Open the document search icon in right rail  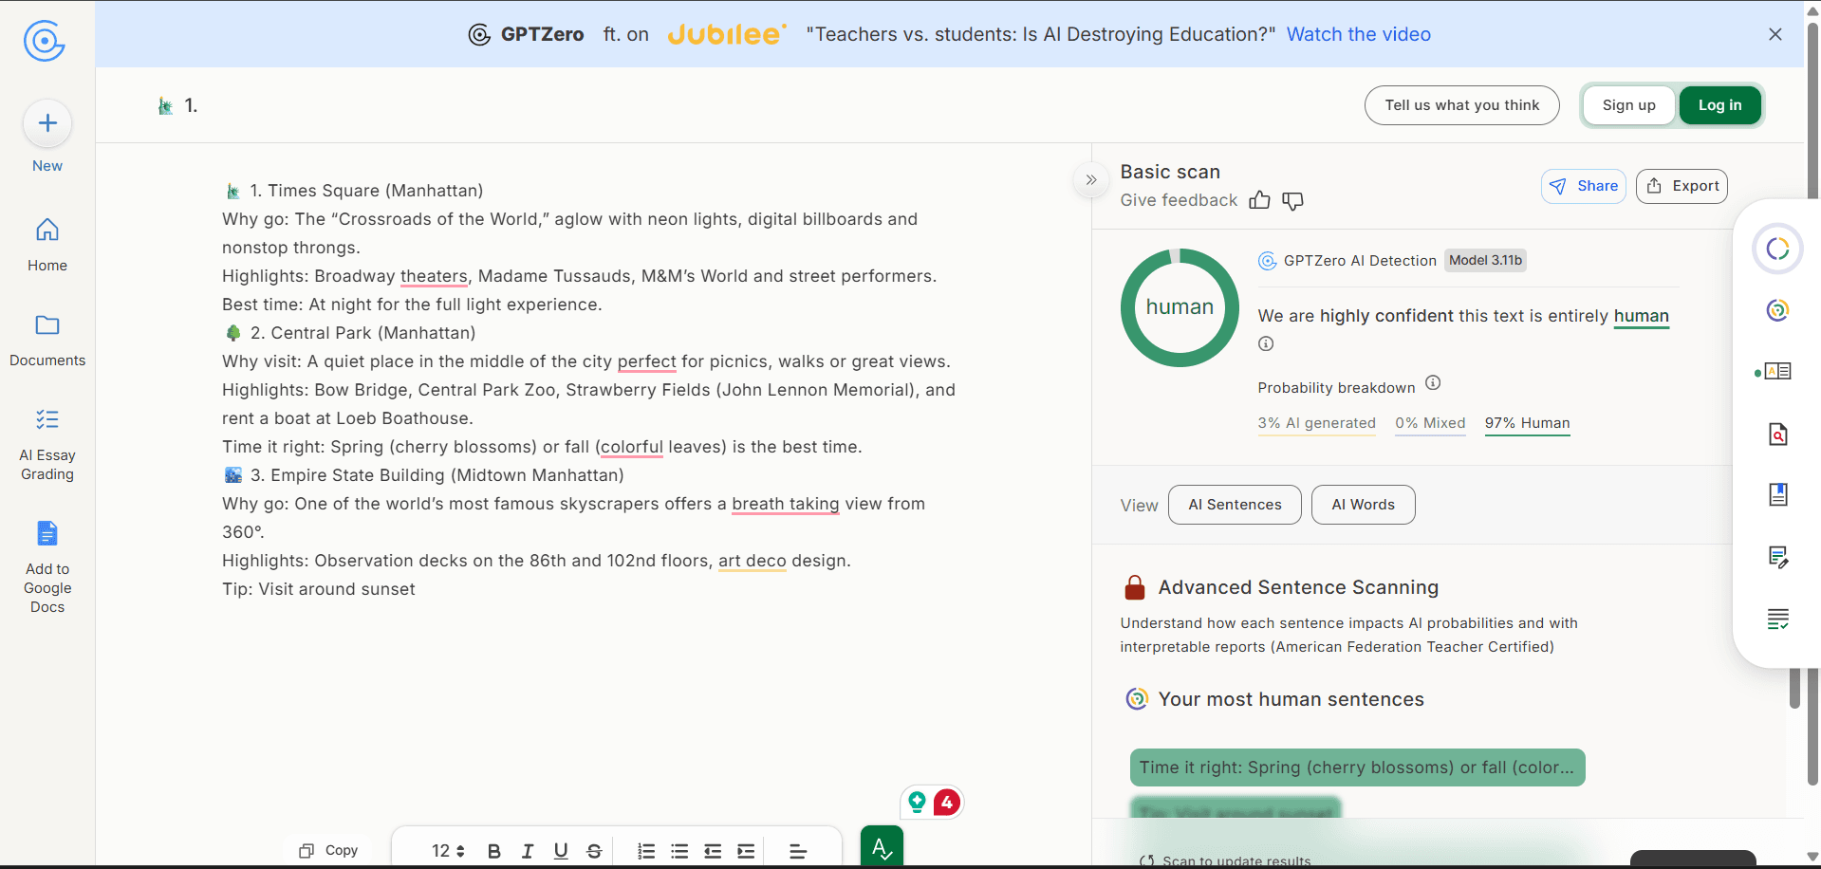(1777, 434)
